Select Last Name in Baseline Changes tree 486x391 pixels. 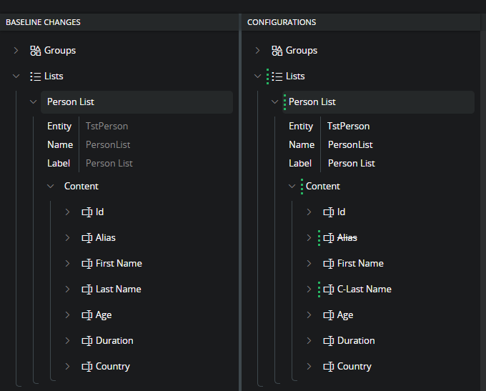tap(118, 289)
